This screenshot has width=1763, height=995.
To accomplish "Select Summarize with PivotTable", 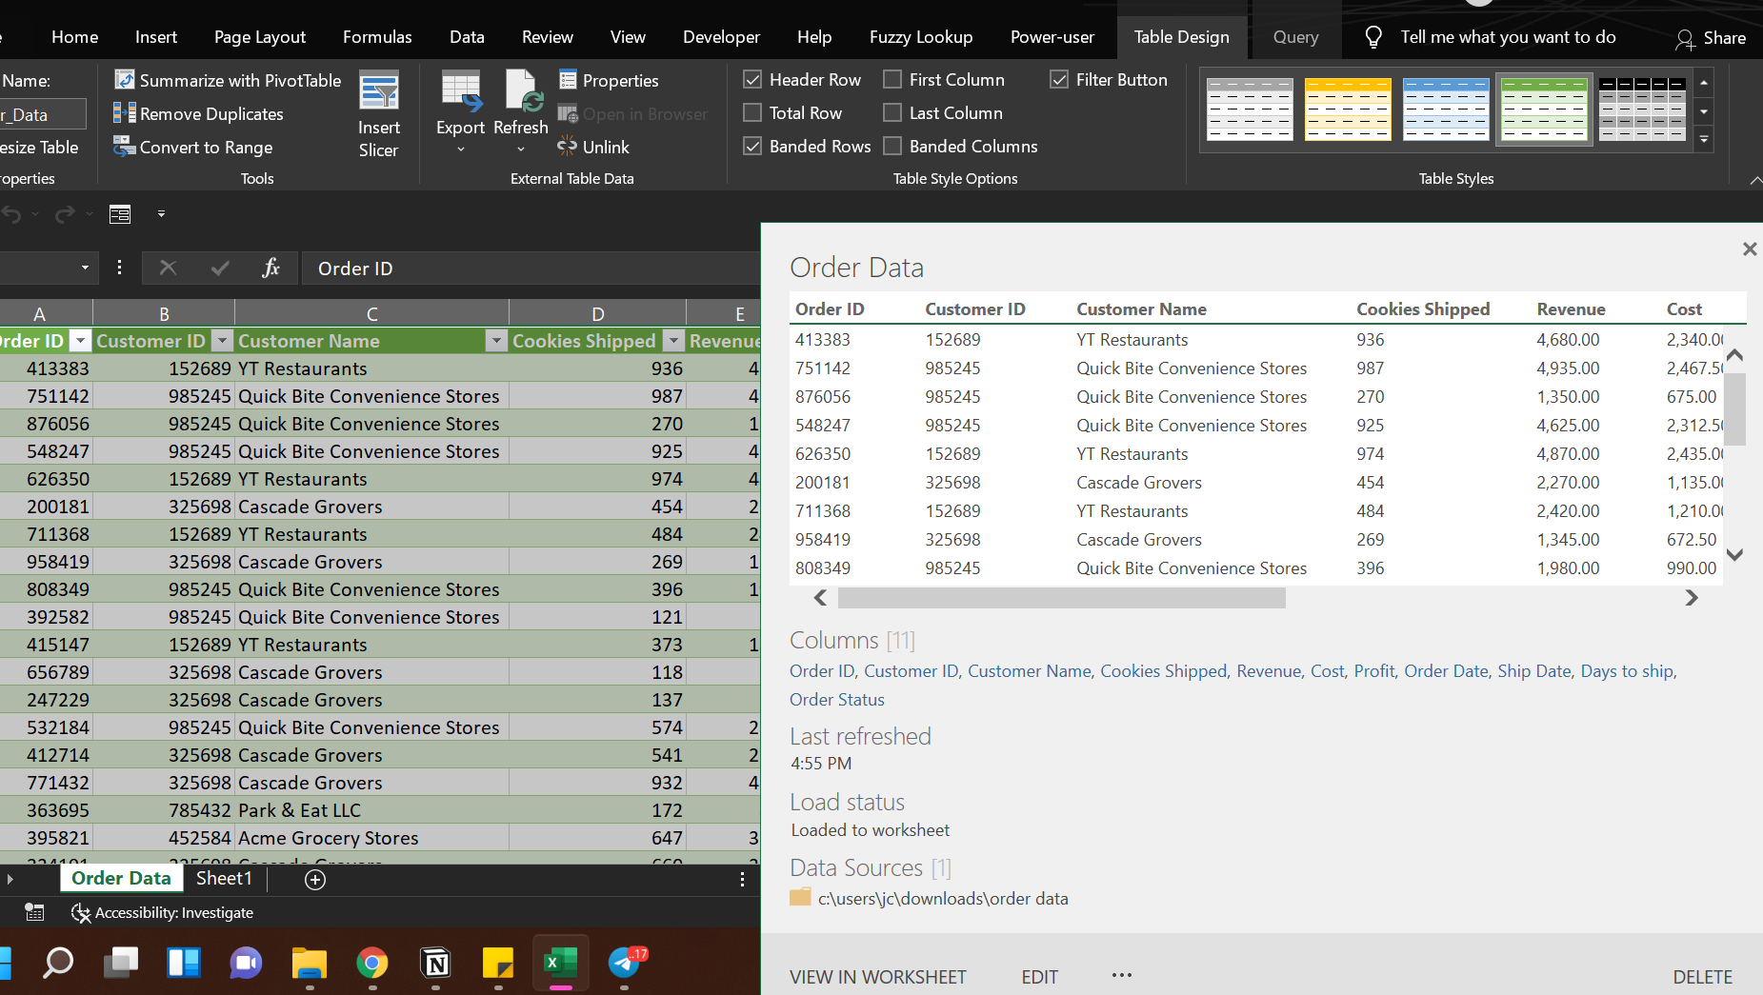I will pyautogui.click(x=227, y=80).
